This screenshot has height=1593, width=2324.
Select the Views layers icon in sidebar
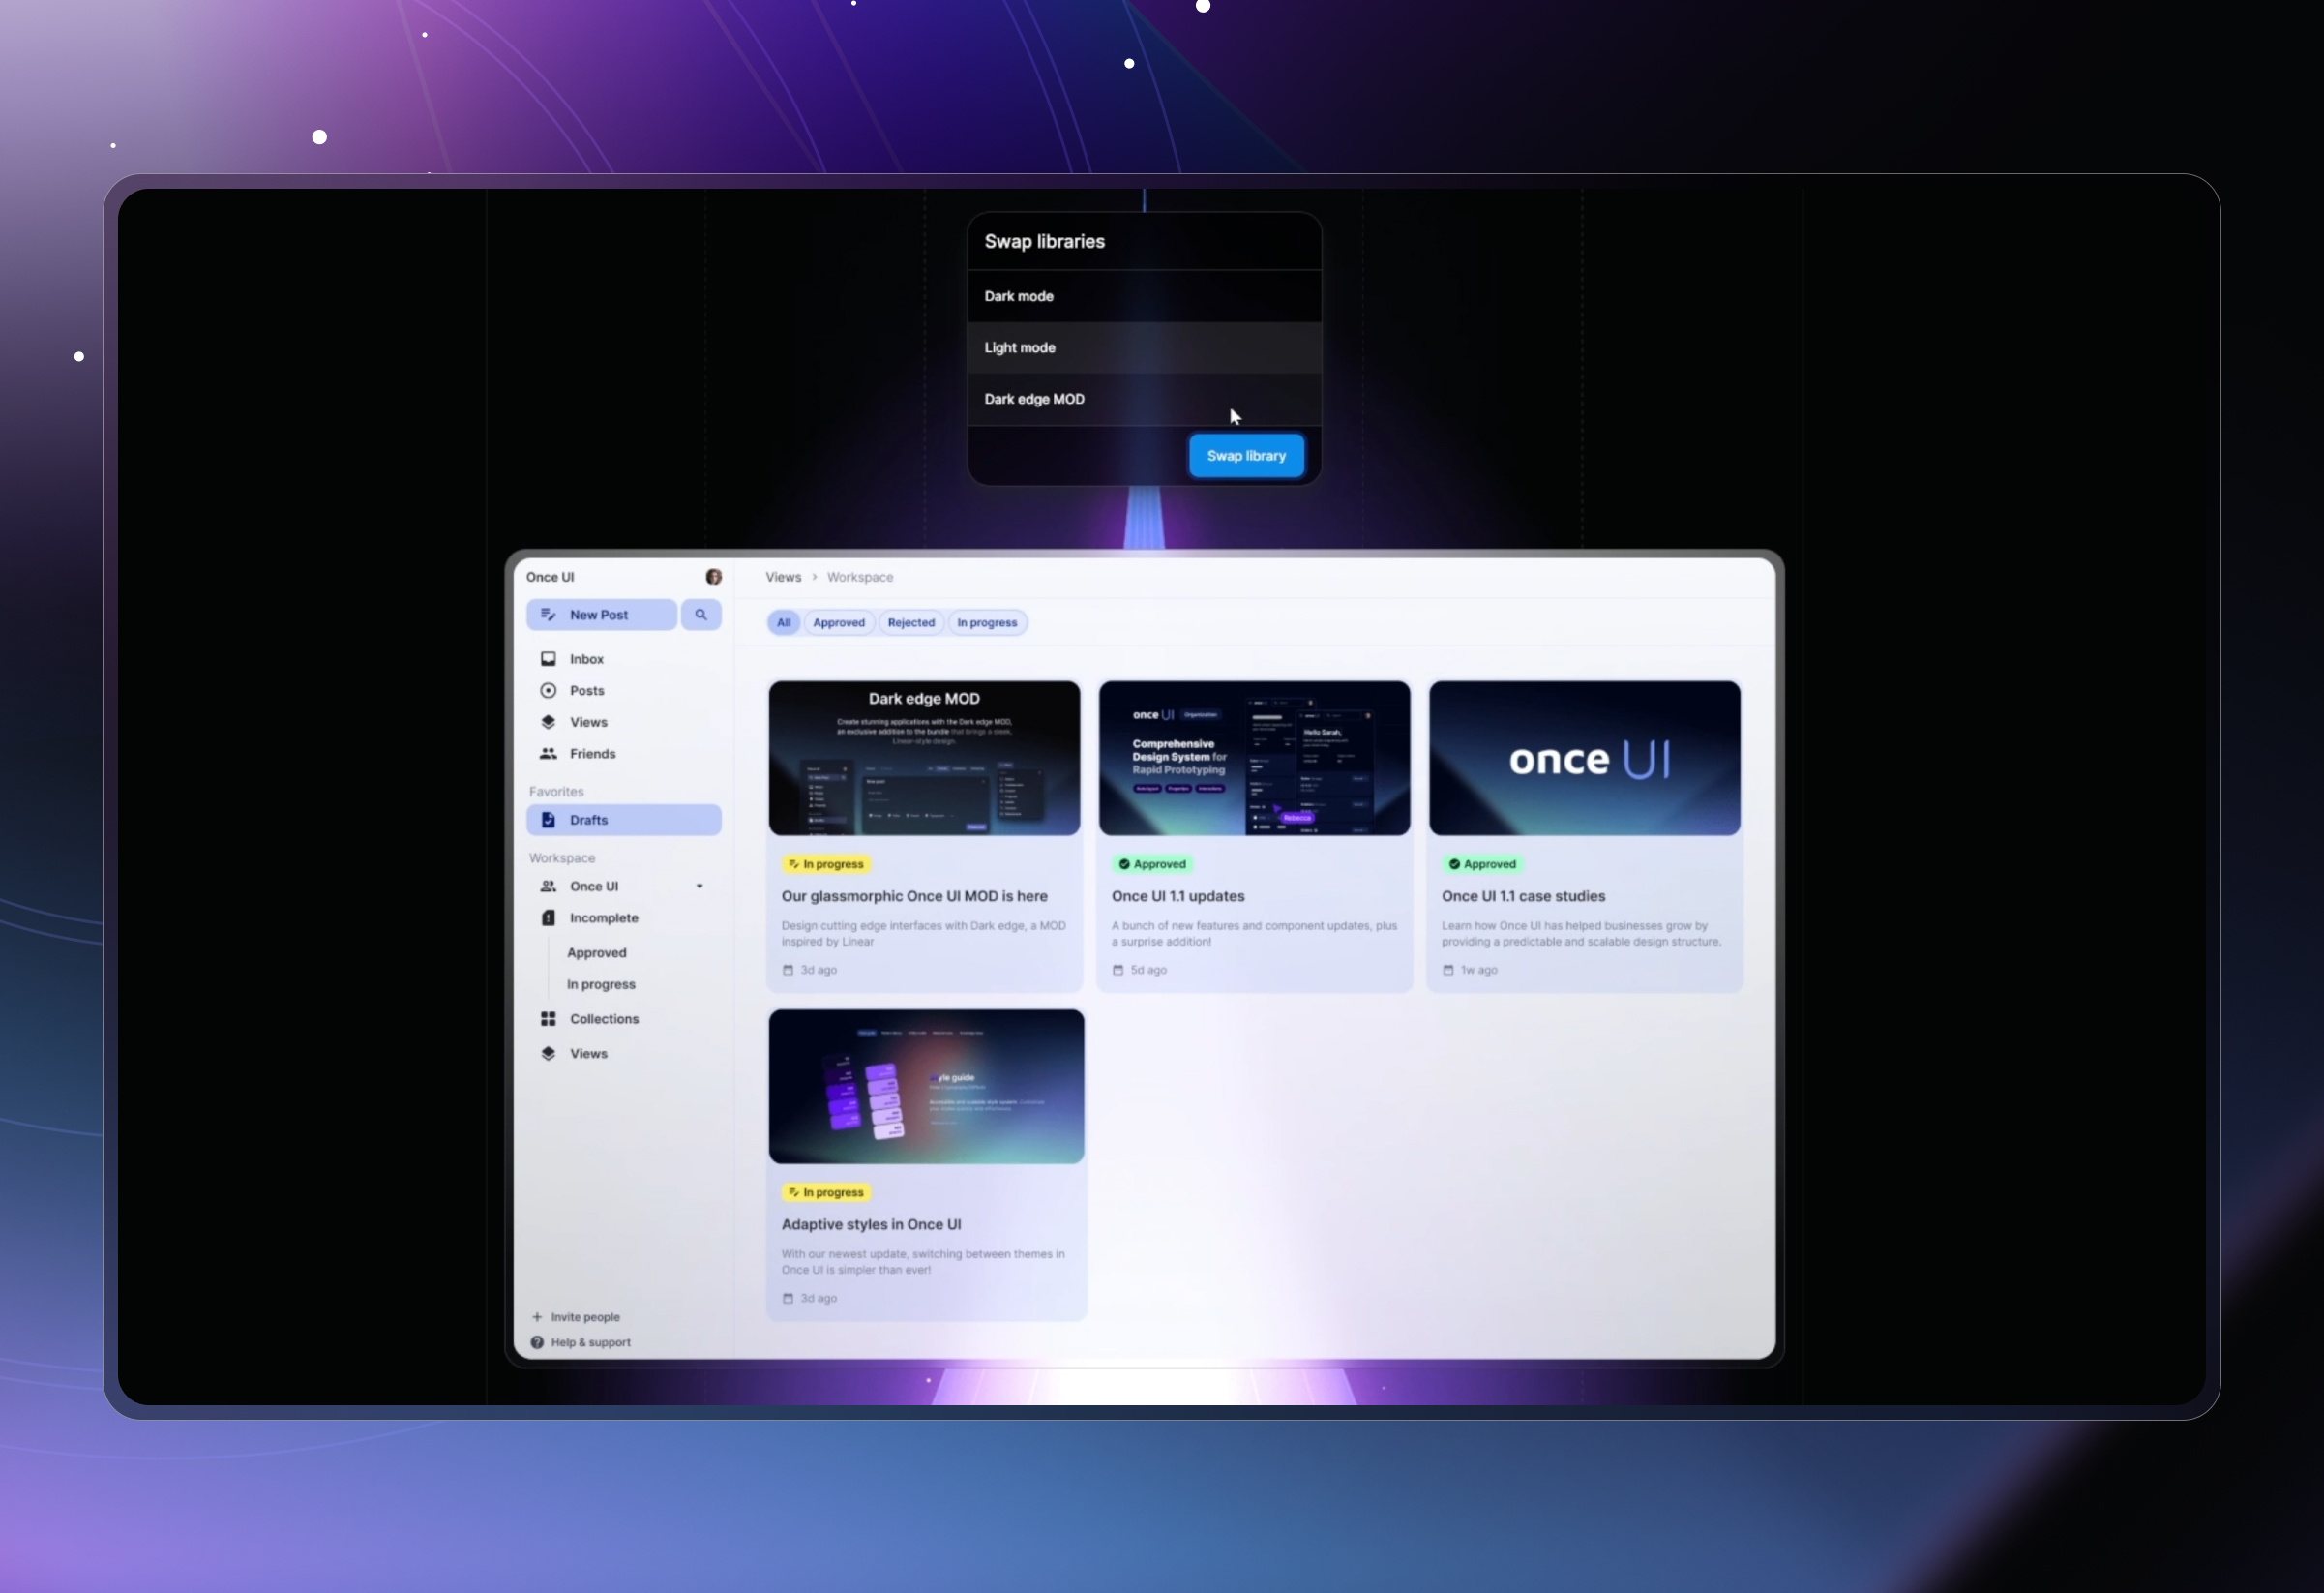(x=548, y=721)
